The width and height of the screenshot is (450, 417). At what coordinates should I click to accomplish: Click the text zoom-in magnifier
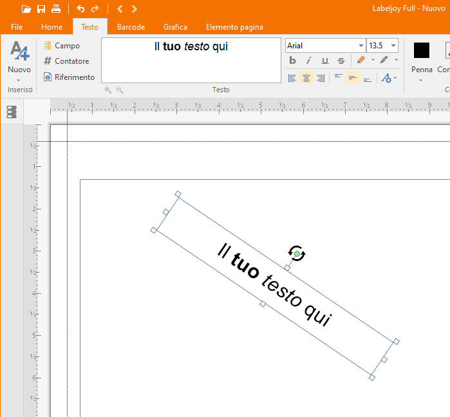[108, 90]
